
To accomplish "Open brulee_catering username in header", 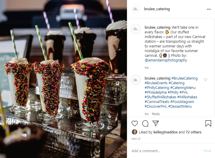I will [157, 9].
